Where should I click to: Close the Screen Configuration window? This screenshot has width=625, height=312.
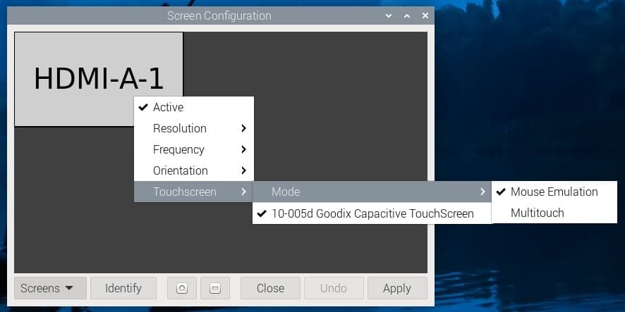click(425, 16)
